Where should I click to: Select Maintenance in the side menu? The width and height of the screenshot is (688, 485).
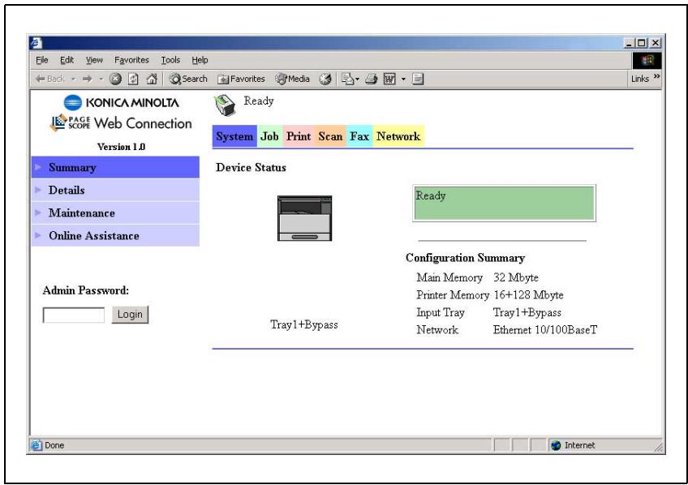115,213
